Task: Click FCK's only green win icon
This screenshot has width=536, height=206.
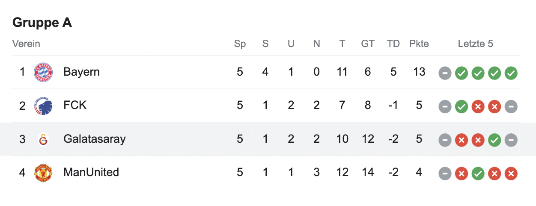Action: point(461,106)
